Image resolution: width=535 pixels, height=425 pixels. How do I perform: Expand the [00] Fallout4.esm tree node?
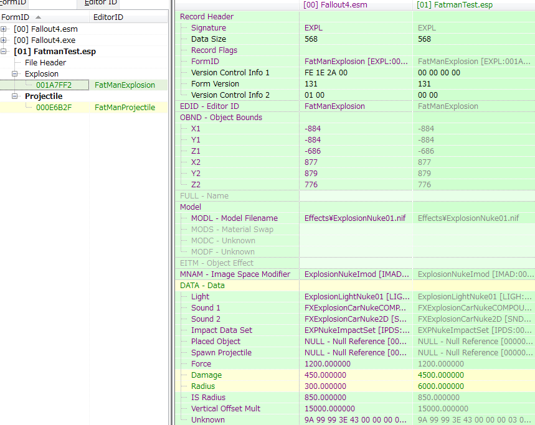[3, 29]
